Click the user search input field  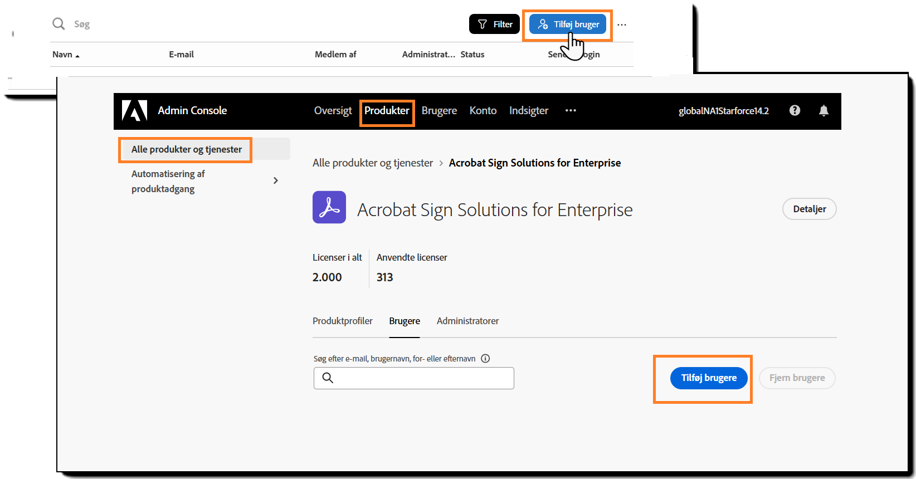413,378
